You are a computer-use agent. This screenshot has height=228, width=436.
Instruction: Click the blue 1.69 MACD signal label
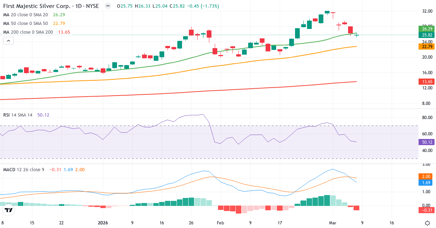coord(425,183)
